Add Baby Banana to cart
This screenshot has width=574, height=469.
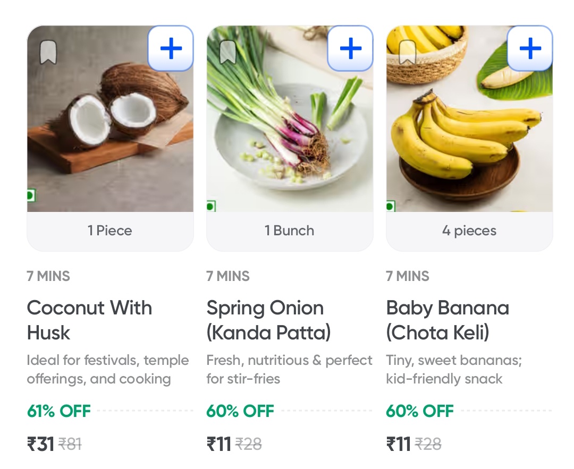pyautogui.click(x=530, y=48)
